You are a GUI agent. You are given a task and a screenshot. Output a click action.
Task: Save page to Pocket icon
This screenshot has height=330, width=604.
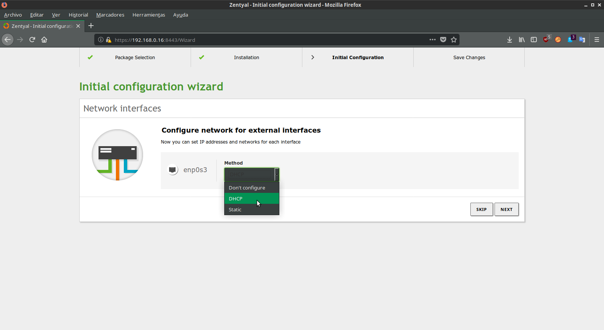pos(443,40)
